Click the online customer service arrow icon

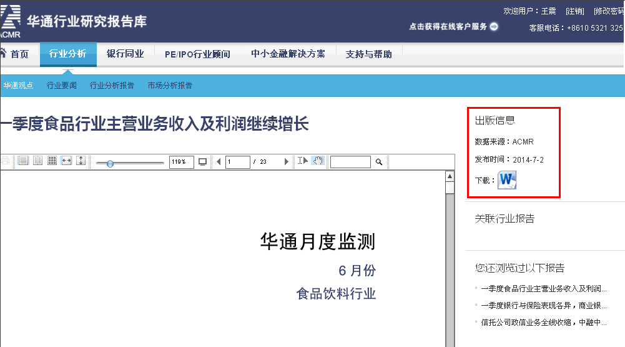coord(494,26)
